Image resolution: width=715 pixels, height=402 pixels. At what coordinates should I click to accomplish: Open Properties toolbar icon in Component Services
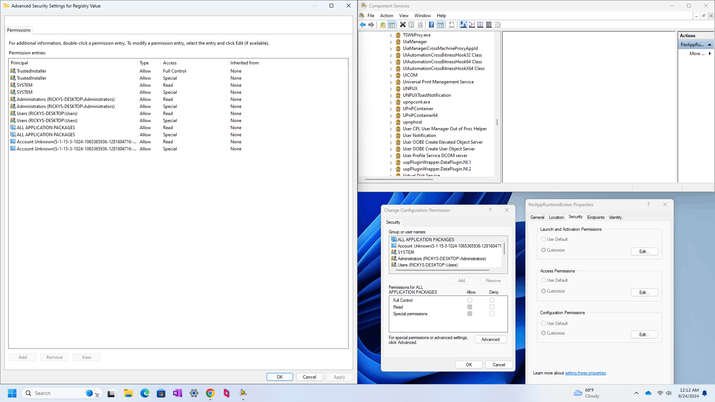click(x=411, y=25)
